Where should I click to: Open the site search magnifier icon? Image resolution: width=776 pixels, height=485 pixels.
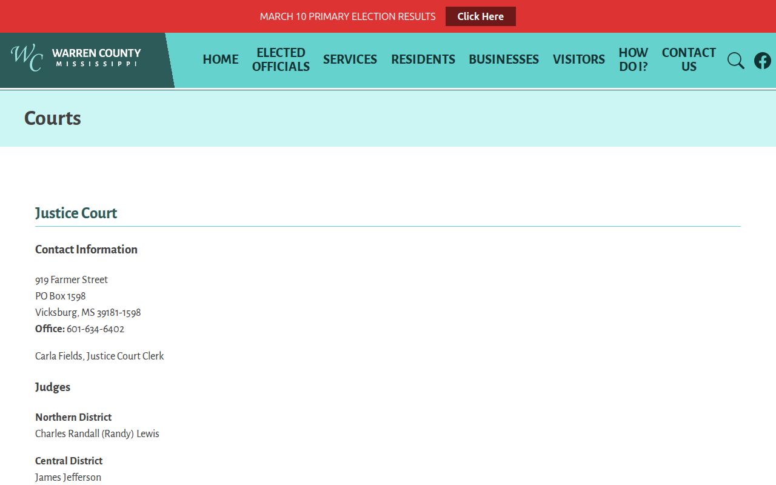tap(735, 61)
